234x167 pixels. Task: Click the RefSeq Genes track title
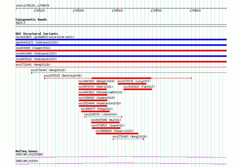(27, 151)
